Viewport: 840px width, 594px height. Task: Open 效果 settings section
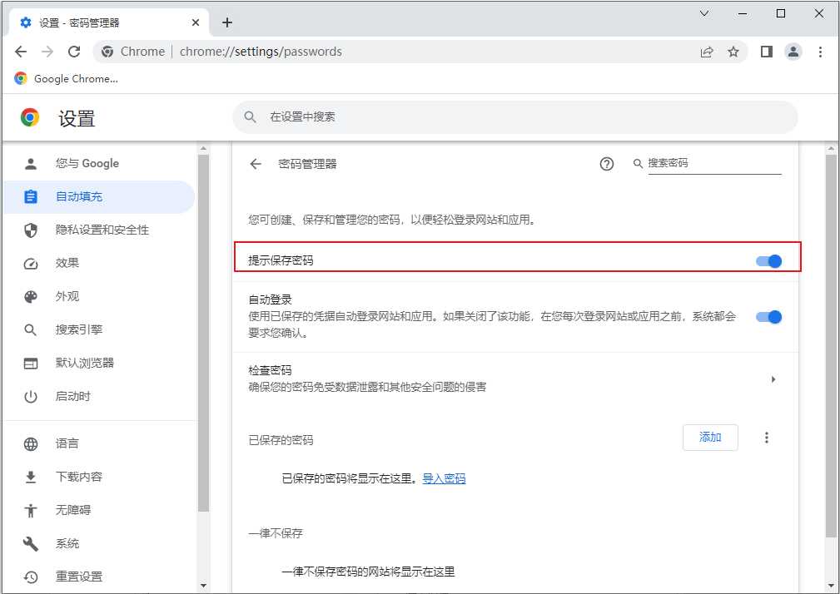[x=99, y=263]
